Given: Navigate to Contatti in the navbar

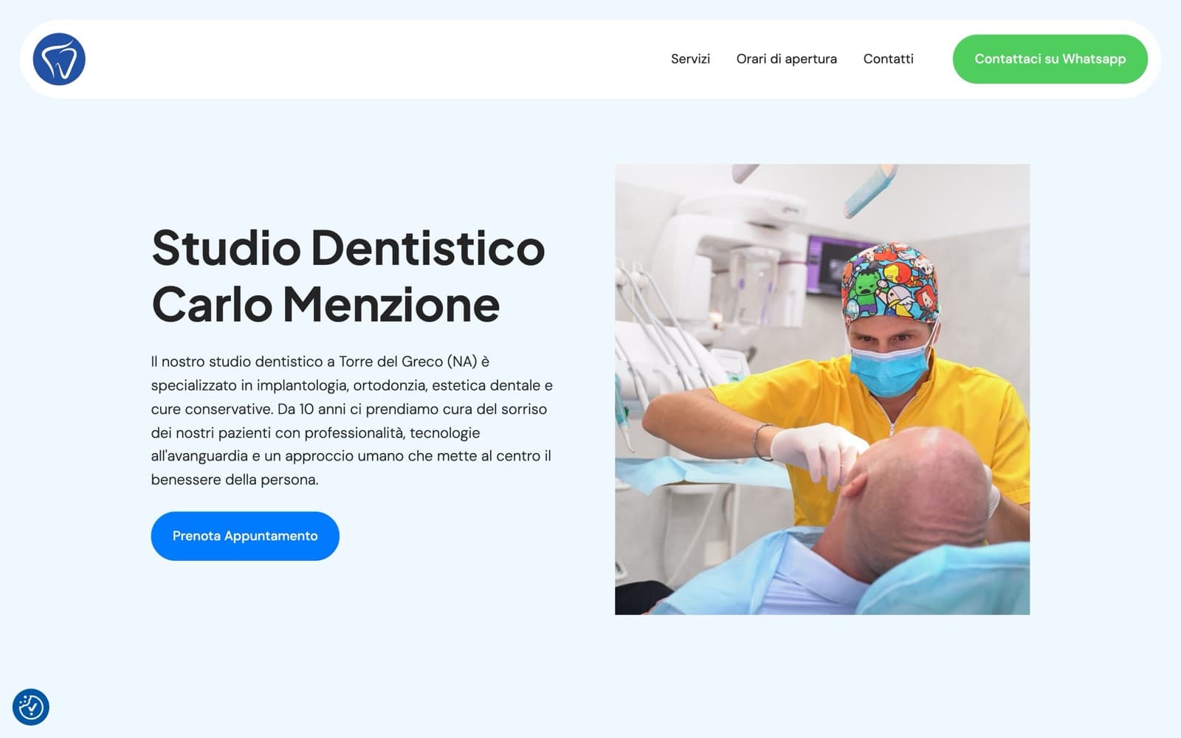Looking at the screenshot, I should (888, 59).
